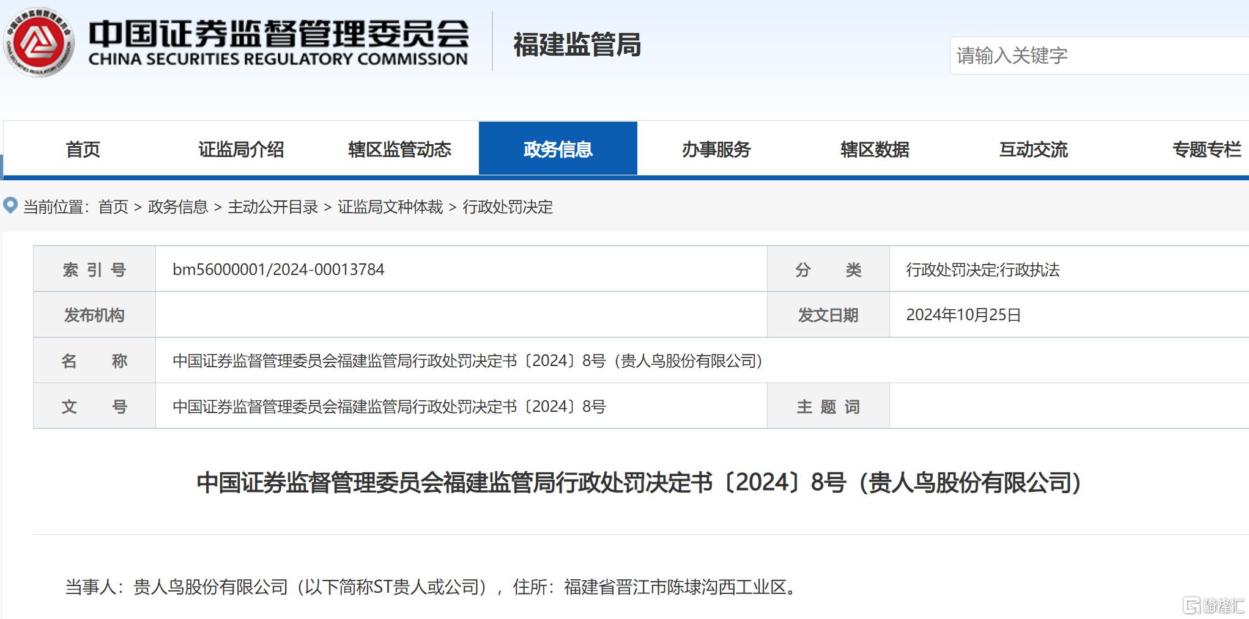Click the 文号 row document number value
Viewport: 1249px width, 619px height.
click(389, 406)
